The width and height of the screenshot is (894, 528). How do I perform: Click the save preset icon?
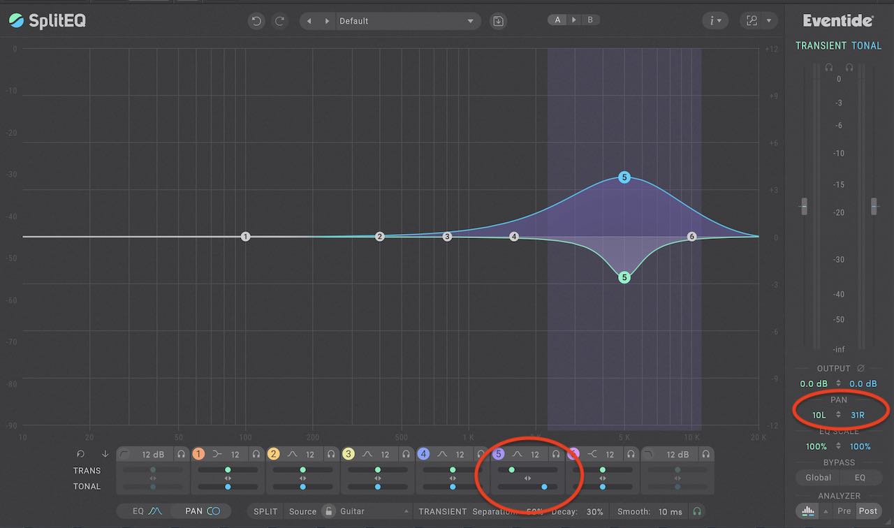pos(497,21)
